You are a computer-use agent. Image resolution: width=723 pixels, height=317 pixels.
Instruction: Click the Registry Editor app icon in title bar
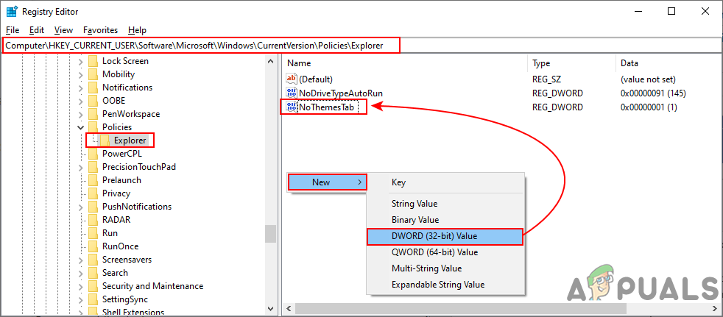point(12,12)
